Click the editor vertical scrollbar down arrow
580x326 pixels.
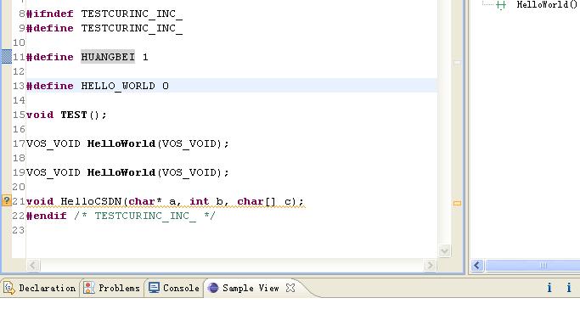point(445,251)
